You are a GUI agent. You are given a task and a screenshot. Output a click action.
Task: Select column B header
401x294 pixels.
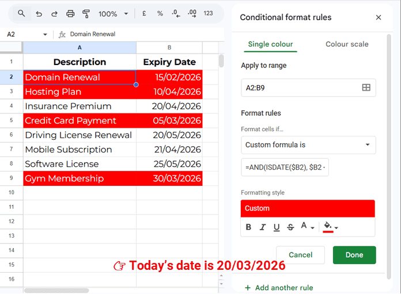tap(169, 48)
